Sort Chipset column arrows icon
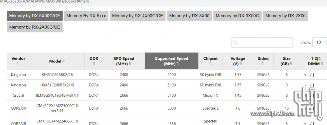Image resolution: width=327 pixels, height=125 pixels. (210, 63)
